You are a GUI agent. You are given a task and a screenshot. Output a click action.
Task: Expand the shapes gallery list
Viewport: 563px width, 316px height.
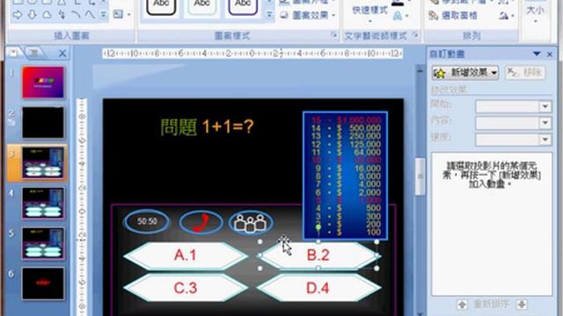click(x=104, y=15)
